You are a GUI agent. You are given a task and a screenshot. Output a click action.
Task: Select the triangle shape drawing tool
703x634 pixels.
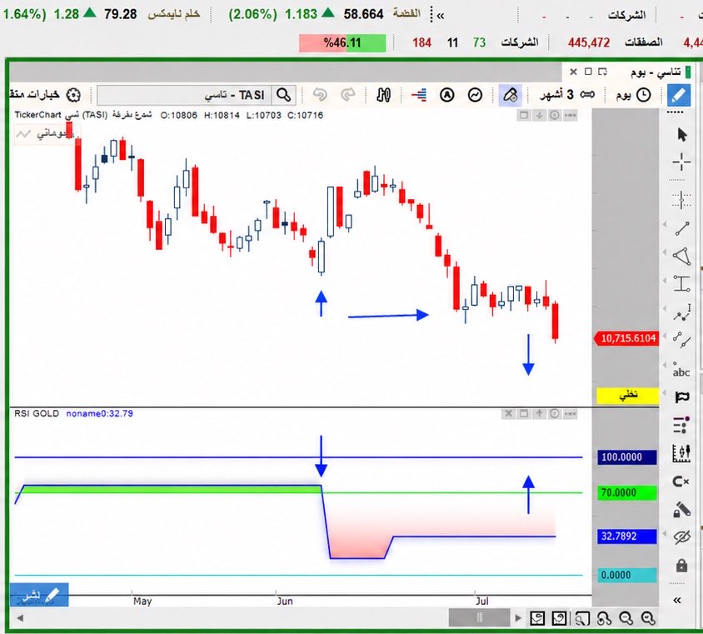[681, 256]
